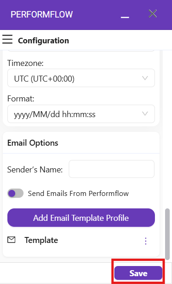Open the hamburger menu icon
Screen dimensions: 172x284
tap(7, 39)
